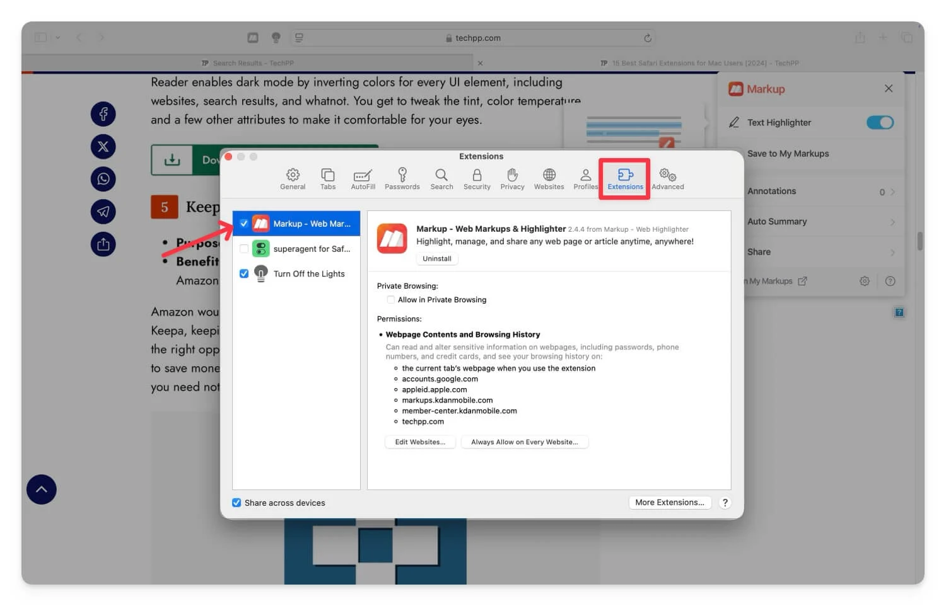This screenshot has width=946, height=606.
Task: Switch to the Search Results - TechPP tab
Action: [247, 63]
